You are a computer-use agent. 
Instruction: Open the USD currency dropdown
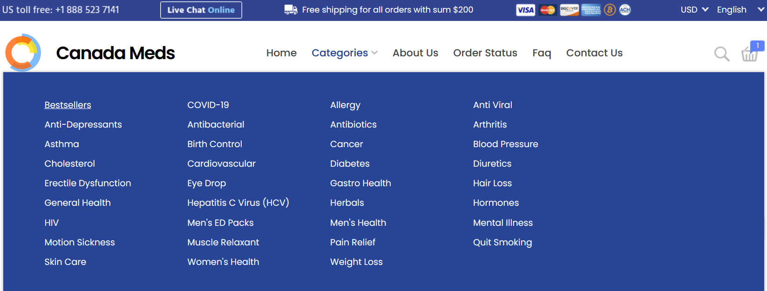coord(694,10)
